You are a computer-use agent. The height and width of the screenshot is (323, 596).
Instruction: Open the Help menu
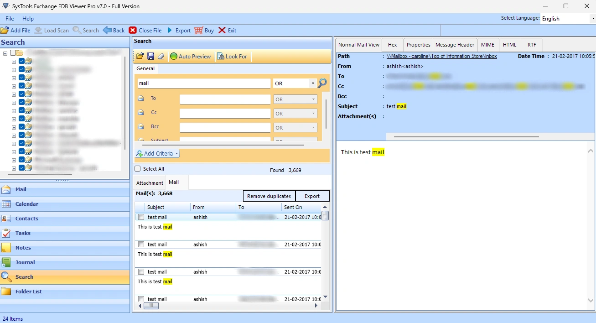pos(28,19)
